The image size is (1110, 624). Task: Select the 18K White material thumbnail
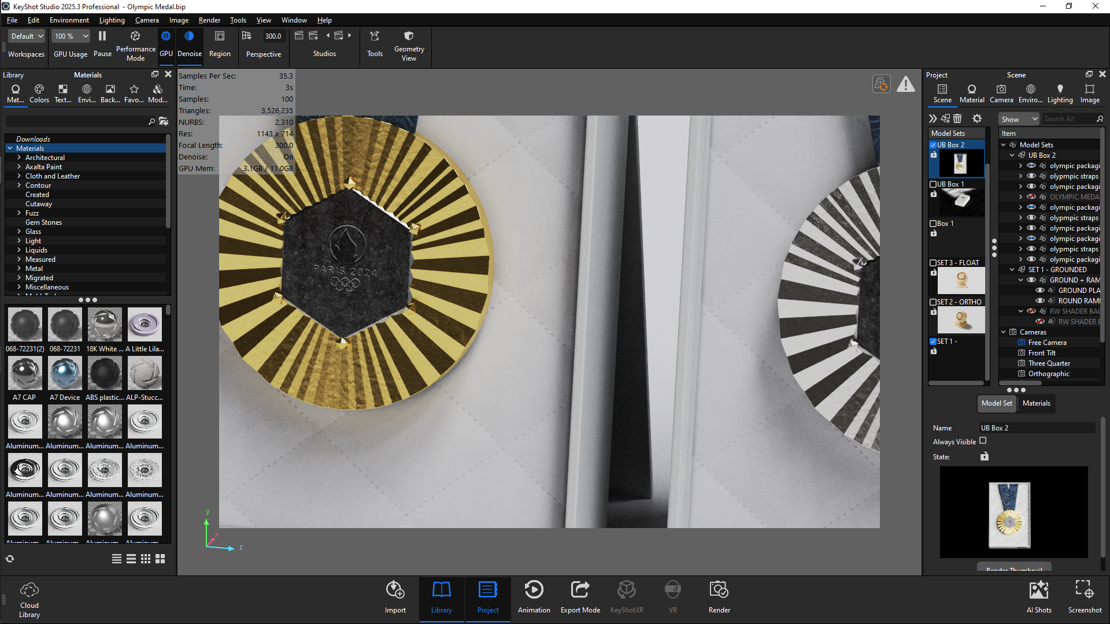click(x=105, y=325)
